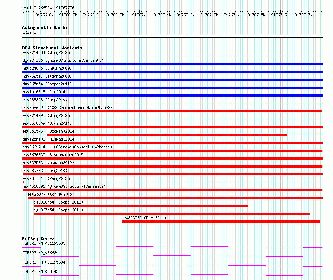Select the nsv524845 blue variant bar
This screenshot has height=280, width=333.
tap(172, 72)
